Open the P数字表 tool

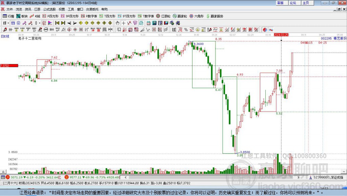pyautogui.click(x=89, y=16)
